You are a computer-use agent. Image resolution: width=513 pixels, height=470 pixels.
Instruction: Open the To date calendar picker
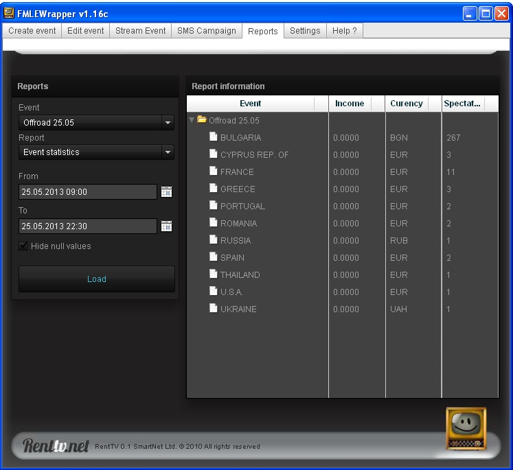[166, 226]
